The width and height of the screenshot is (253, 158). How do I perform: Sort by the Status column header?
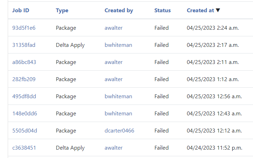click(162, 10)
